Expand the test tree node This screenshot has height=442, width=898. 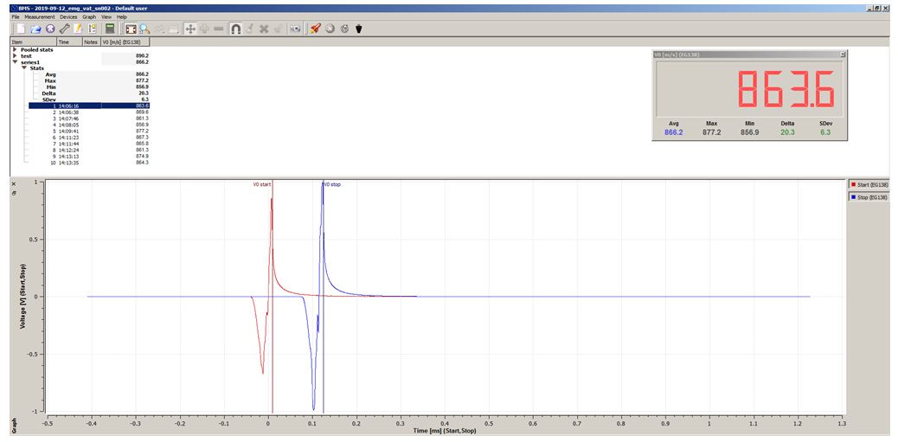(x=15, y=56)
